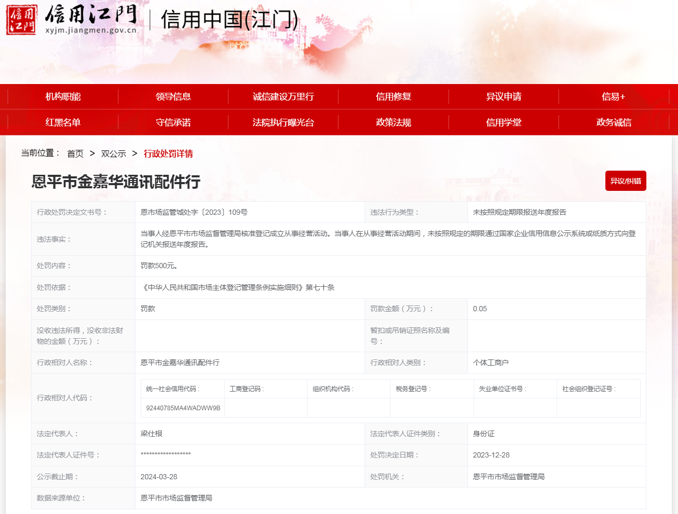Click the 罚款金额(万元) label
The image size is (678, 514).
point(402,309)
